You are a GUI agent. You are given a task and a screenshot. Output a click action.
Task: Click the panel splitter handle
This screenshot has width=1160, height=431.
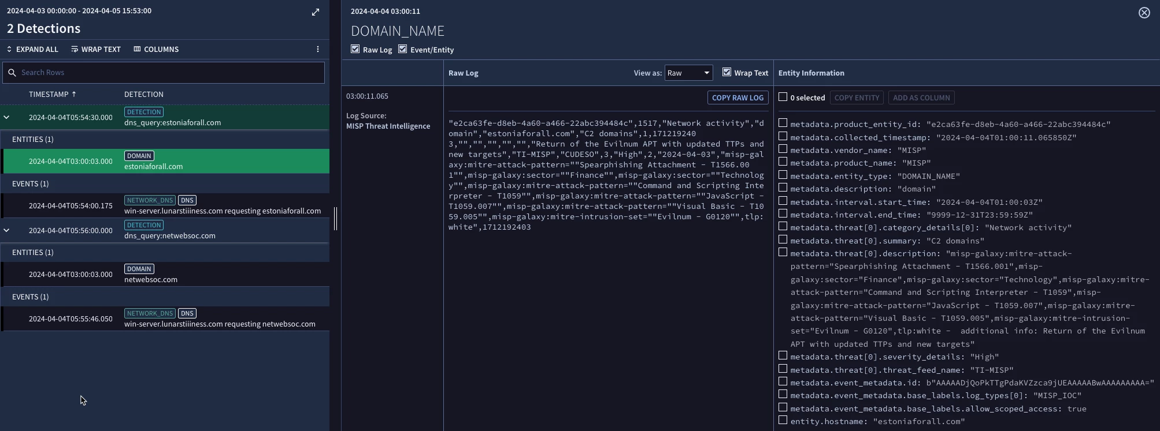(x=336, y=218)
